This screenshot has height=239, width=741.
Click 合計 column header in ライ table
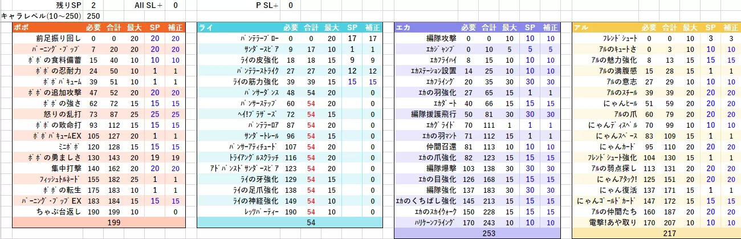pyautogui.click(x=312, y=27)
